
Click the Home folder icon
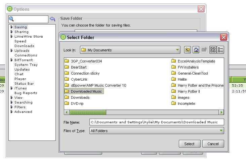(x=196, y=50)
